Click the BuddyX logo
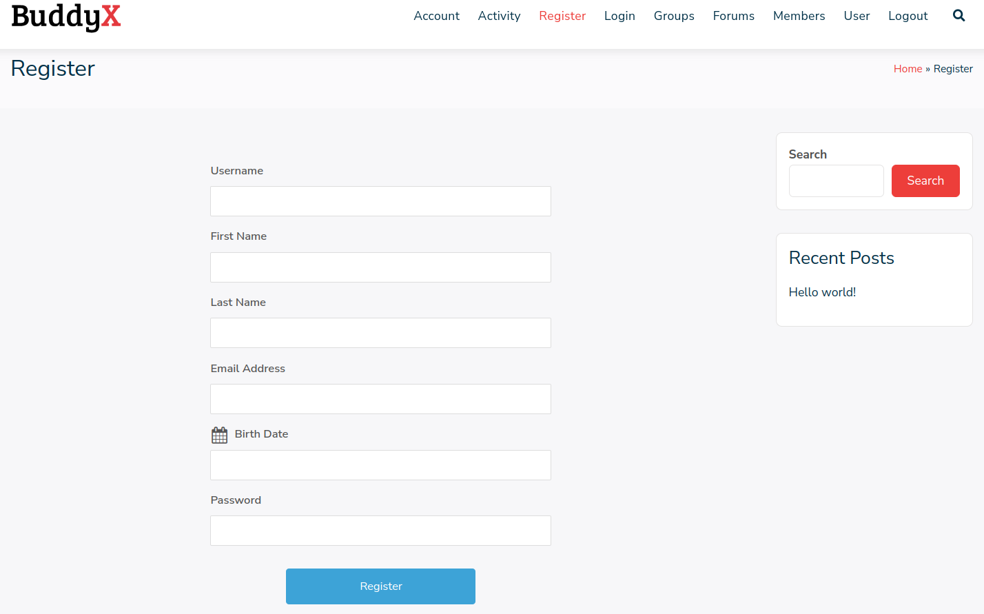The width and height of the screenshot is (984, 614). (66, 17)
